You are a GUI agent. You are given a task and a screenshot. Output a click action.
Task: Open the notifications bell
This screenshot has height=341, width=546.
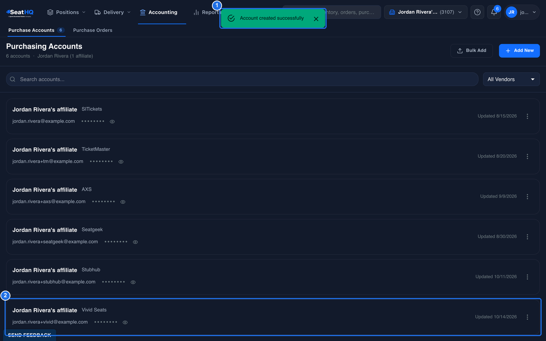tap(494, 12)
